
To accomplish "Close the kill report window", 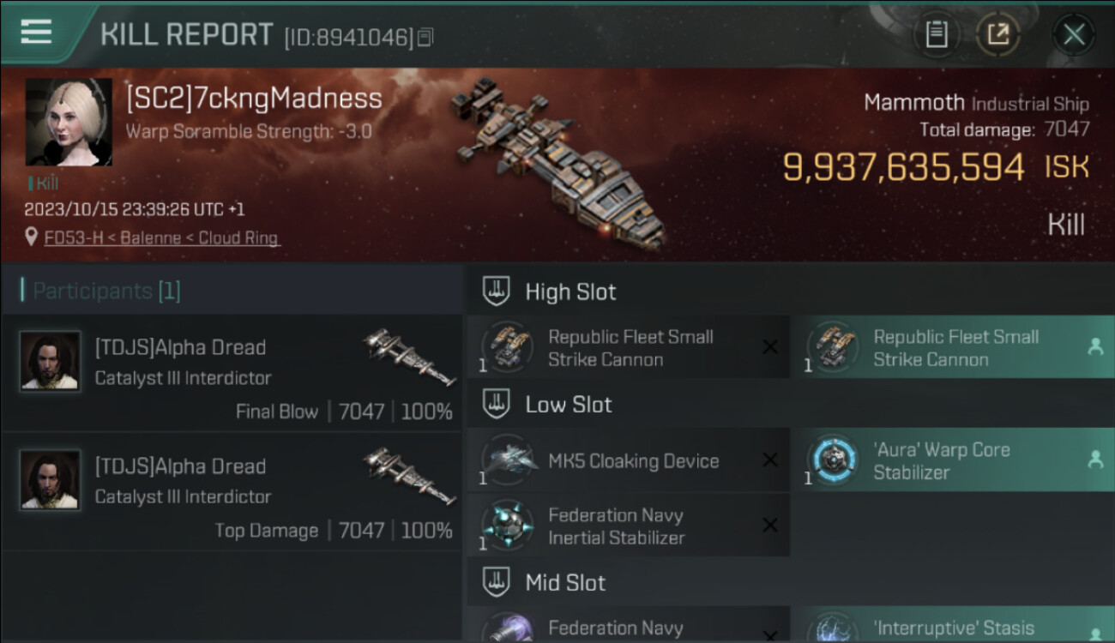I will (x=1074, y=35).
